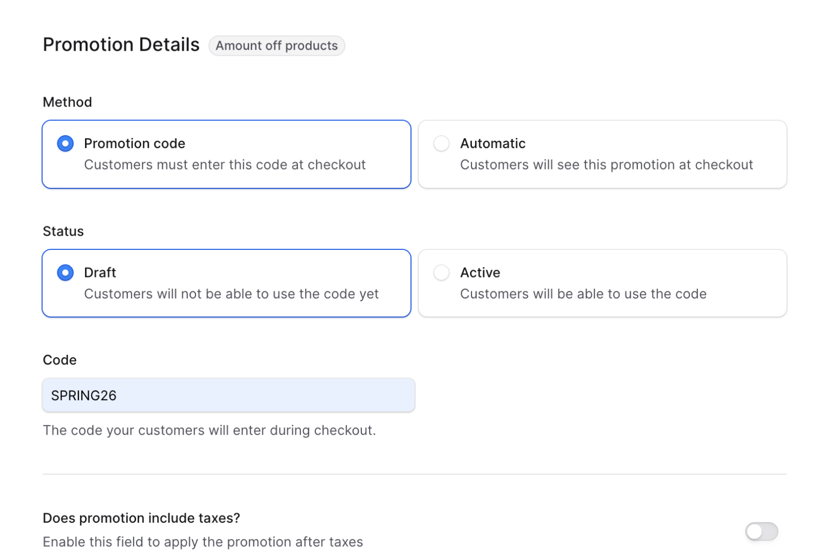
Task: Click the Customers will be able to use the code text
Action: (x=583, y=294)
